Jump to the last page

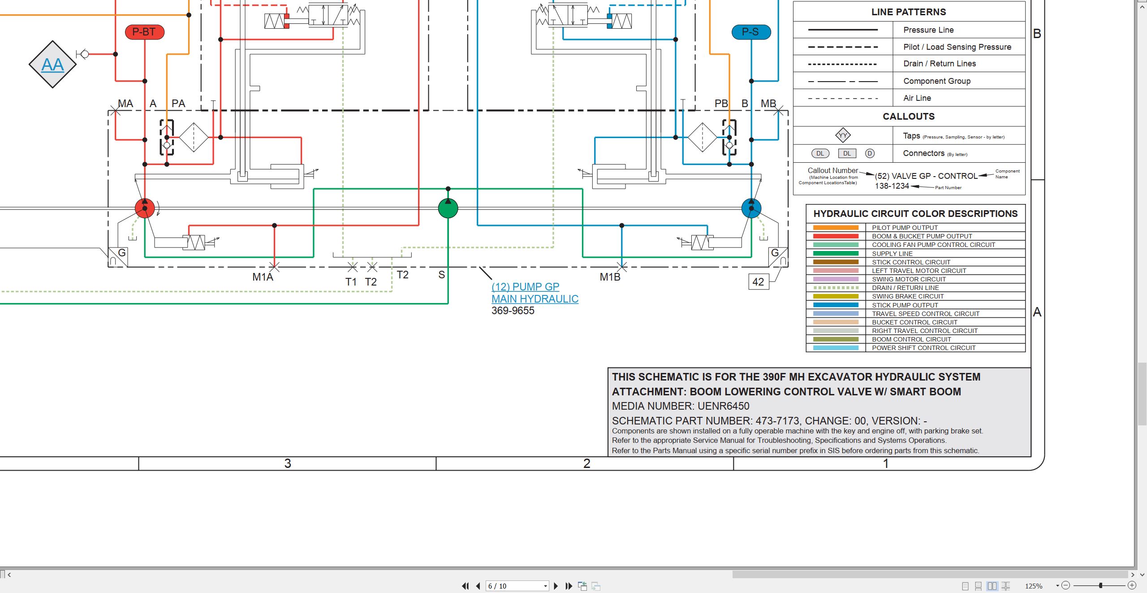(569, 586)
